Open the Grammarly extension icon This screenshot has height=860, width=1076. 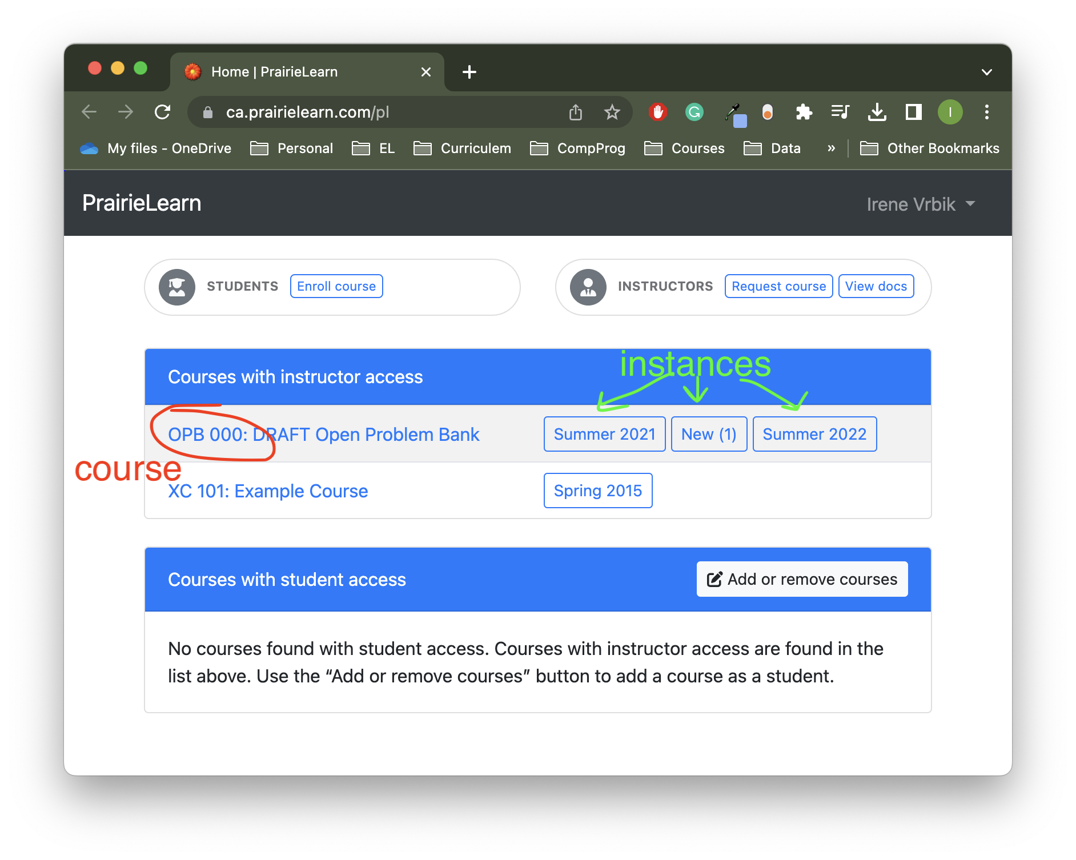tap(694, 112)
